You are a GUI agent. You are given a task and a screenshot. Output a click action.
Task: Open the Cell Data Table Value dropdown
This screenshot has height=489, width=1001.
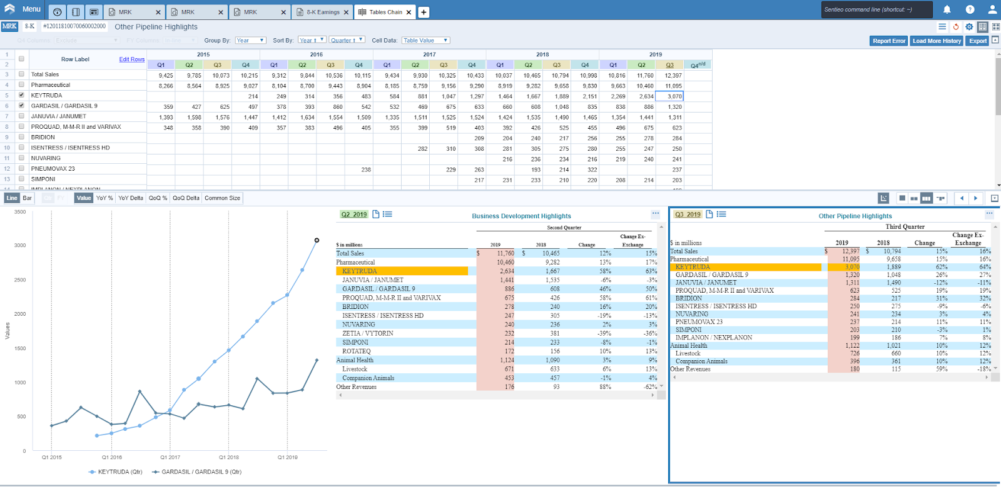click(425, 40)
